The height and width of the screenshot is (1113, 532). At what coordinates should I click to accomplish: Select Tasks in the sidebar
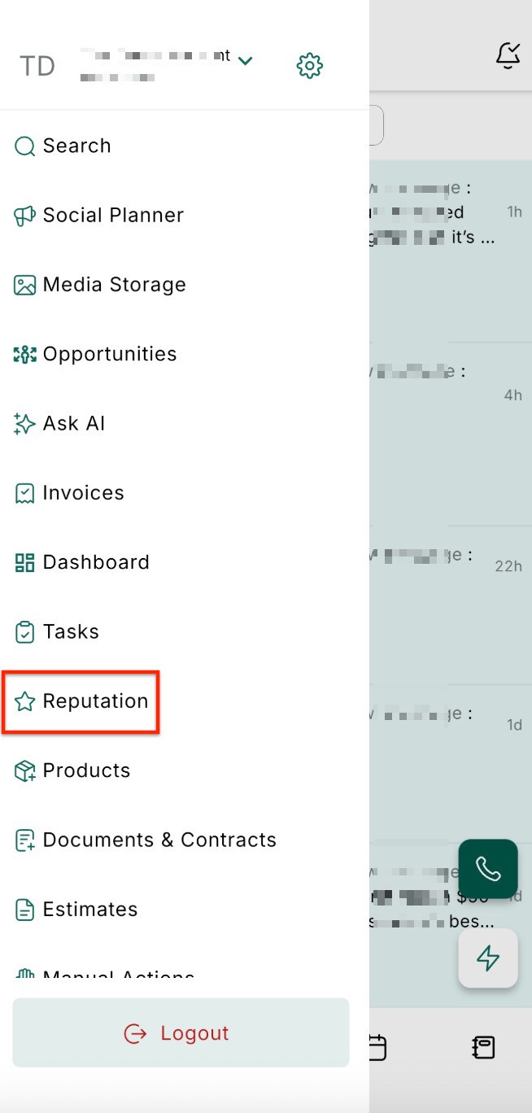71,632
